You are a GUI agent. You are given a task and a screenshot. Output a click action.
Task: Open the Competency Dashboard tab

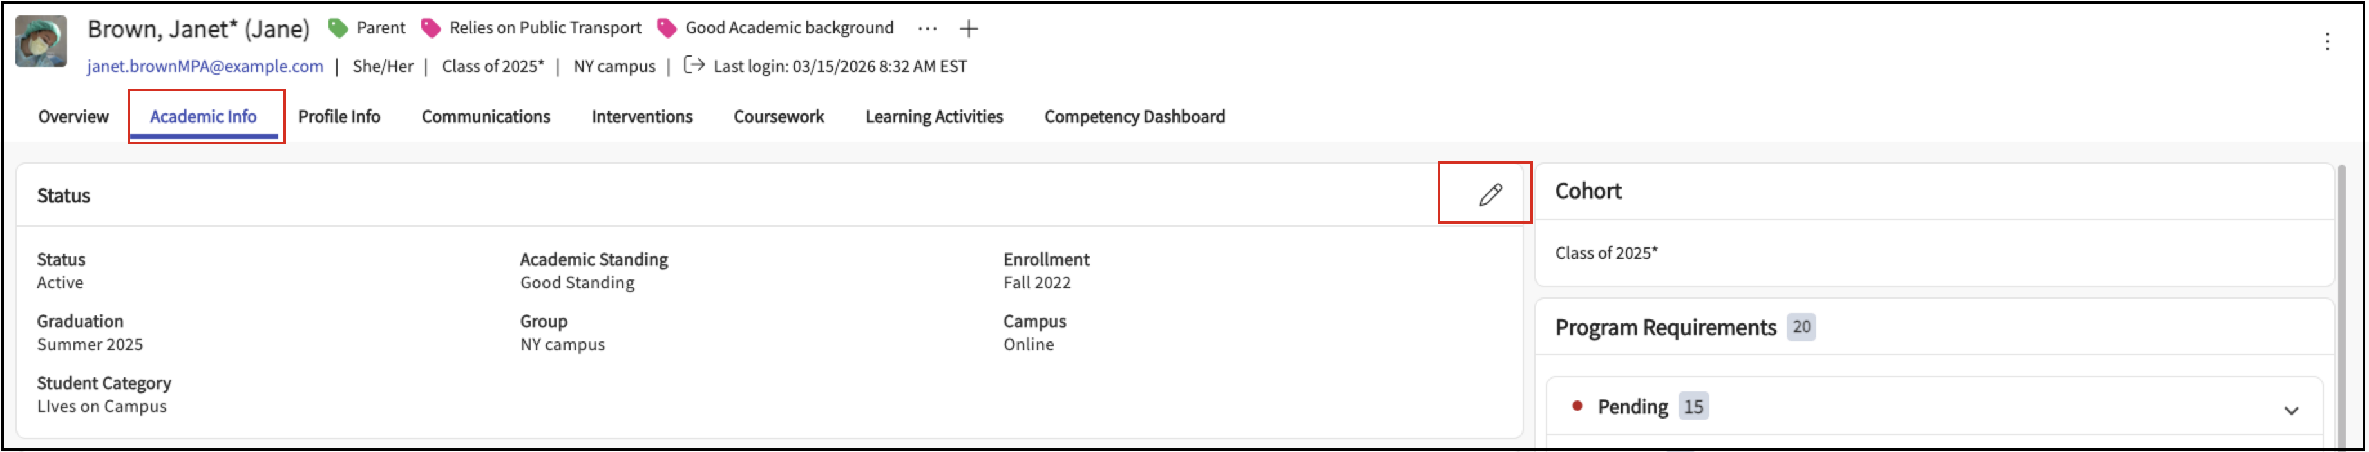pos(1134,117)
